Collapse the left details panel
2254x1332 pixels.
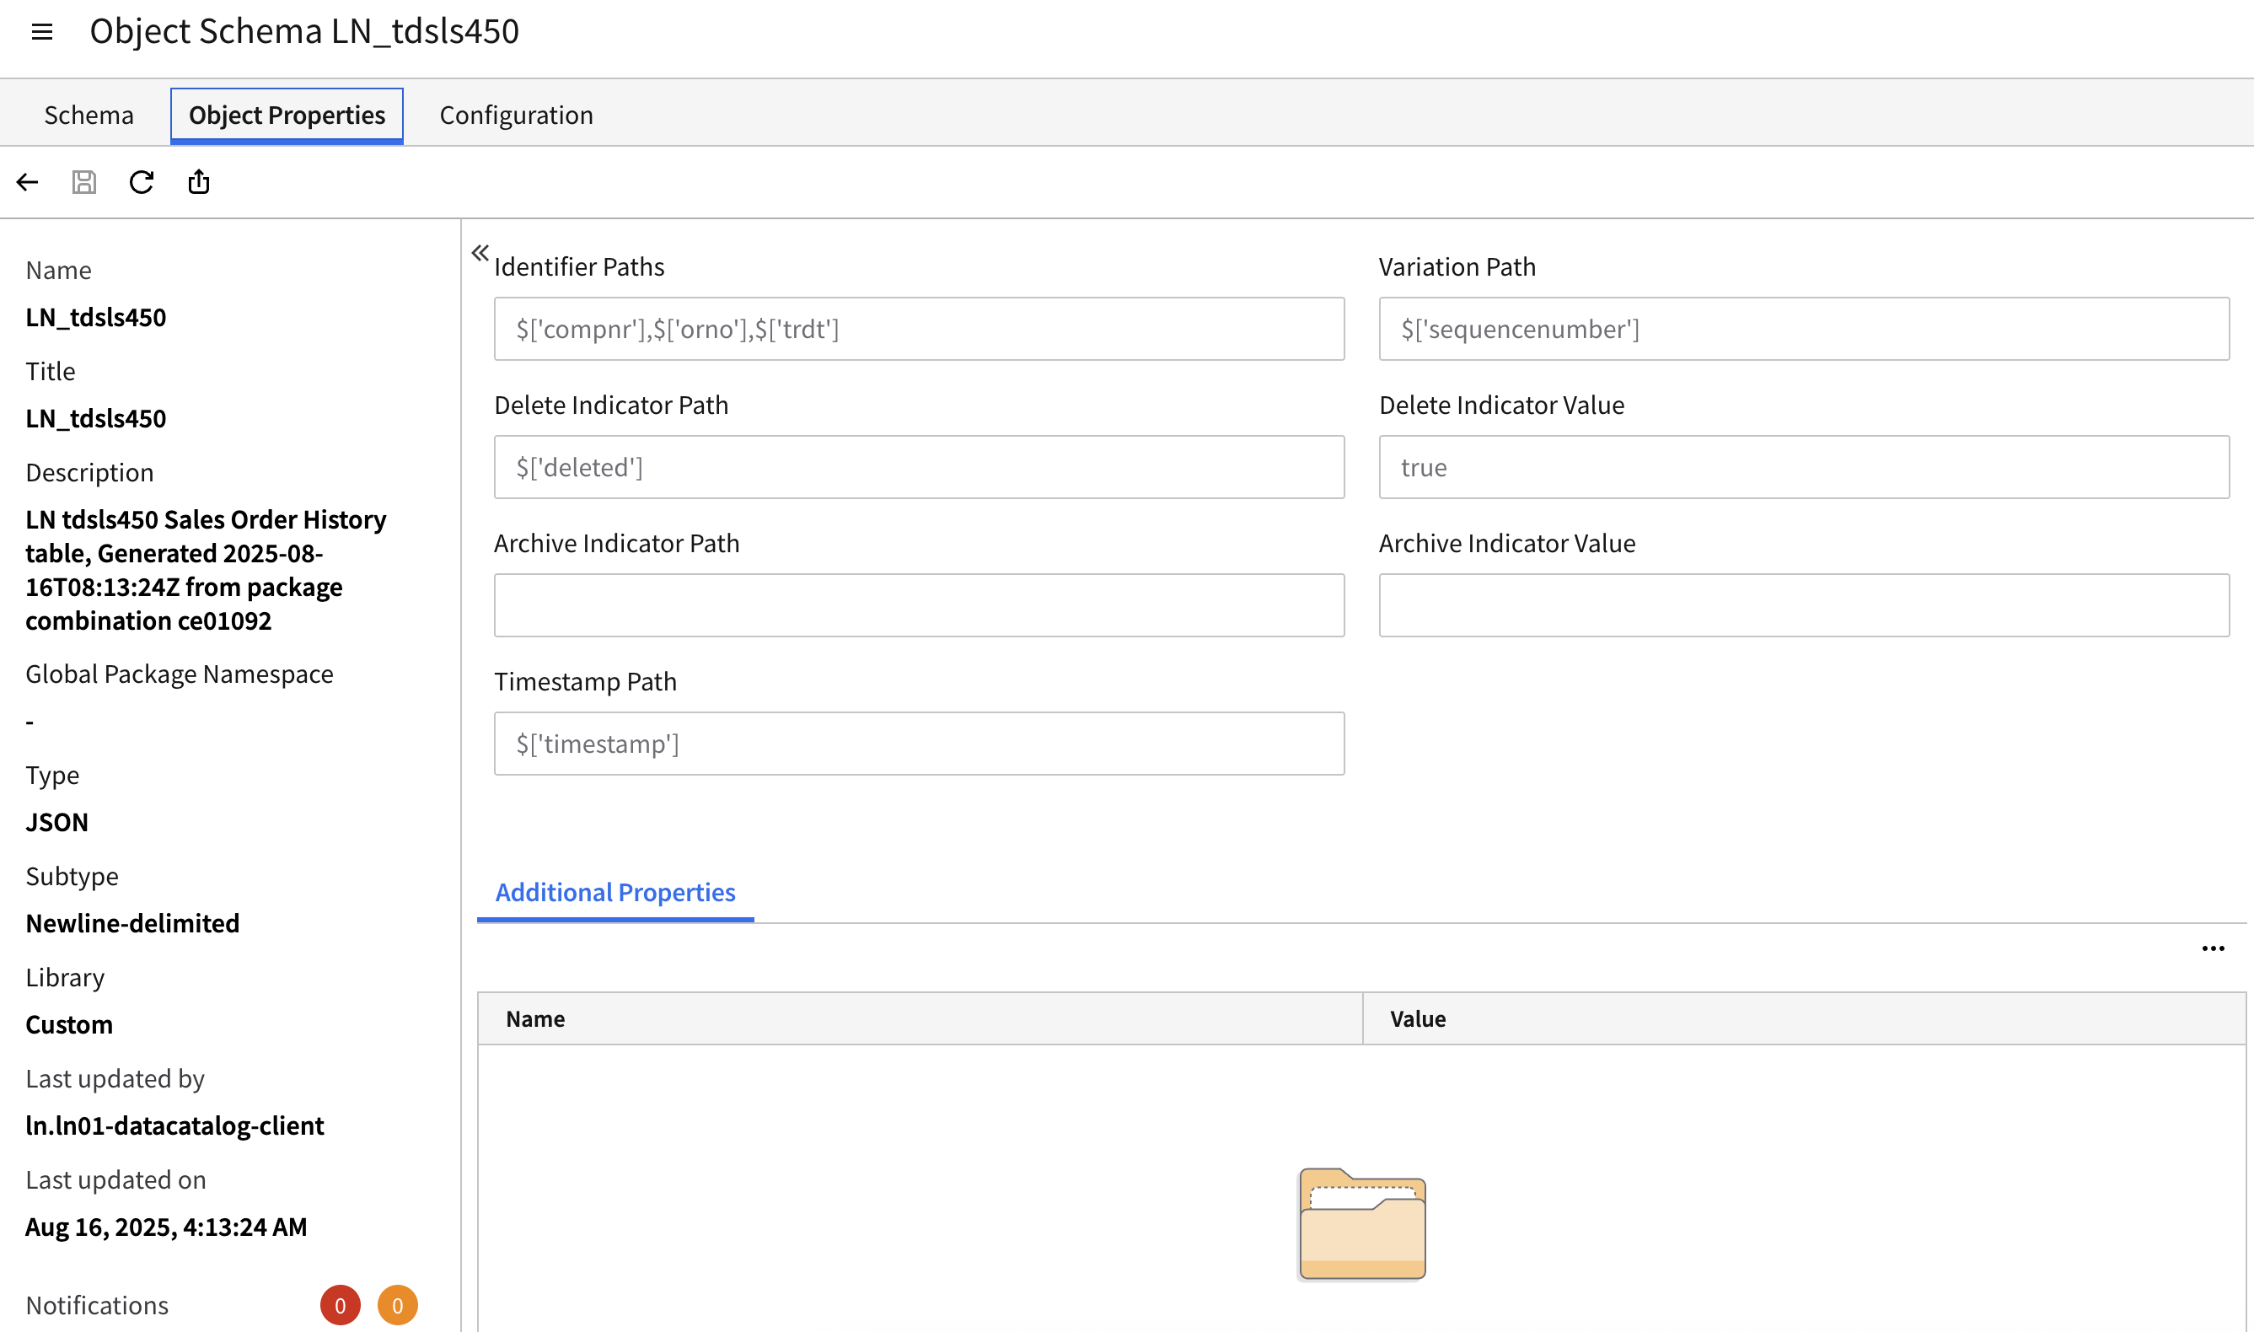click(x=480, y=253)
